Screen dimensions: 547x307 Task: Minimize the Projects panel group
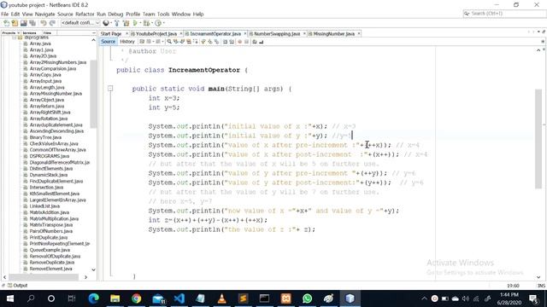(93, 32)
